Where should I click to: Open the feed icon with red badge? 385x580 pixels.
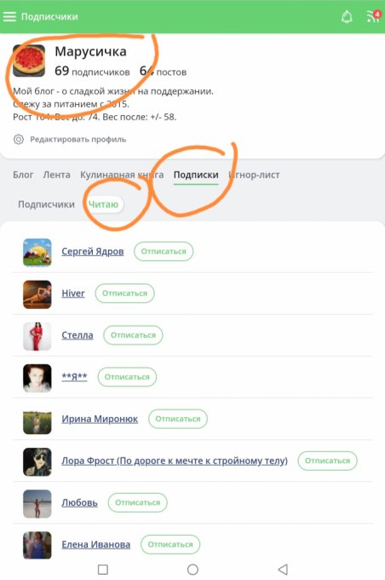click(x=372, y=17)
